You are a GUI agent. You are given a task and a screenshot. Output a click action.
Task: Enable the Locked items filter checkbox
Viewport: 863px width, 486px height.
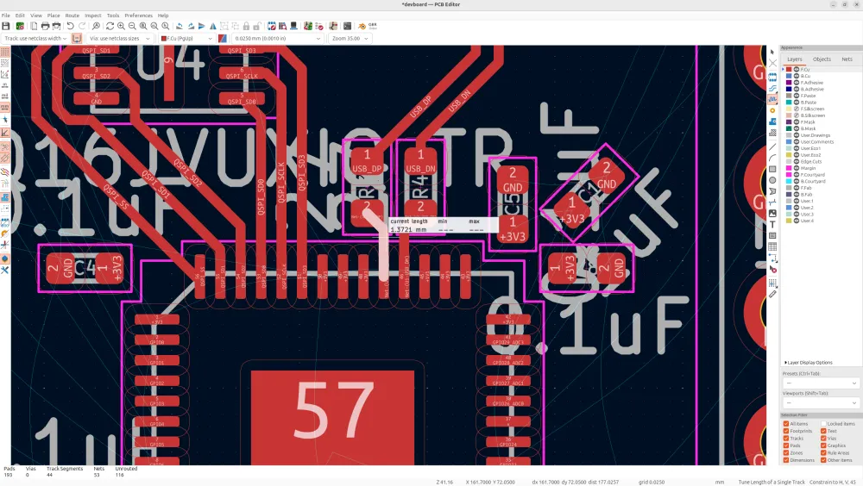[x=825, y=424]
